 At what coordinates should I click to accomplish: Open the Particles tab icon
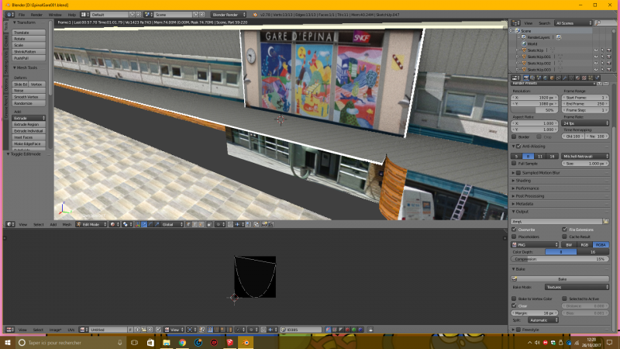[x=591, y=78]
